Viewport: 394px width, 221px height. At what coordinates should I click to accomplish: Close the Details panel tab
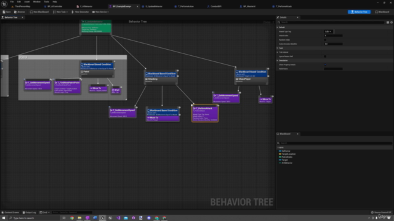coord(297,18)
